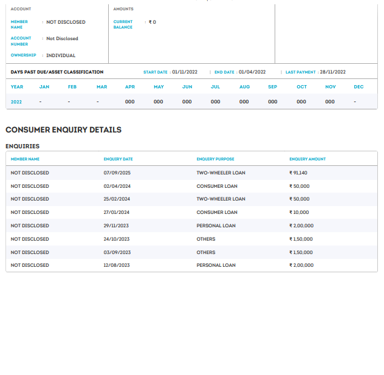Click the Enquiry Purpose column header
Viewport: 384px width, 375px height.
[x=215, y=159]
